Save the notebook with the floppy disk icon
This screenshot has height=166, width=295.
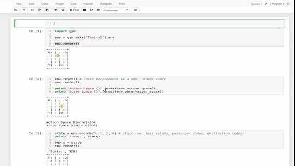pyautogui.click(x=16, y=10)
